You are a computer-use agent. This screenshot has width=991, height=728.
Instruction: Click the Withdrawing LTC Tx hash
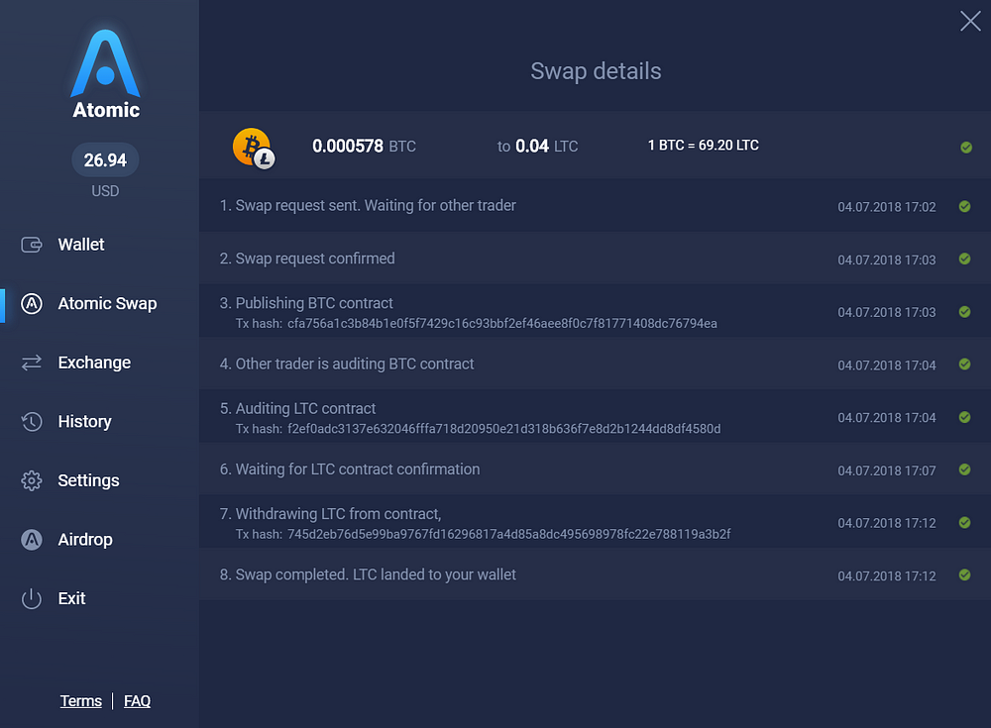(508, 535)
